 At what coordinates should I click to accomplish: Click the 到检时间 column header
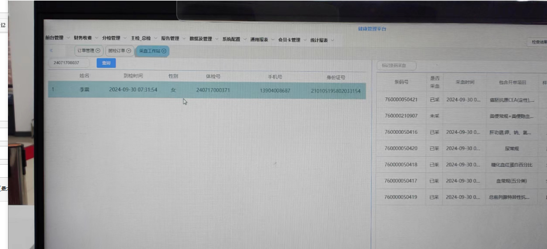133,76
